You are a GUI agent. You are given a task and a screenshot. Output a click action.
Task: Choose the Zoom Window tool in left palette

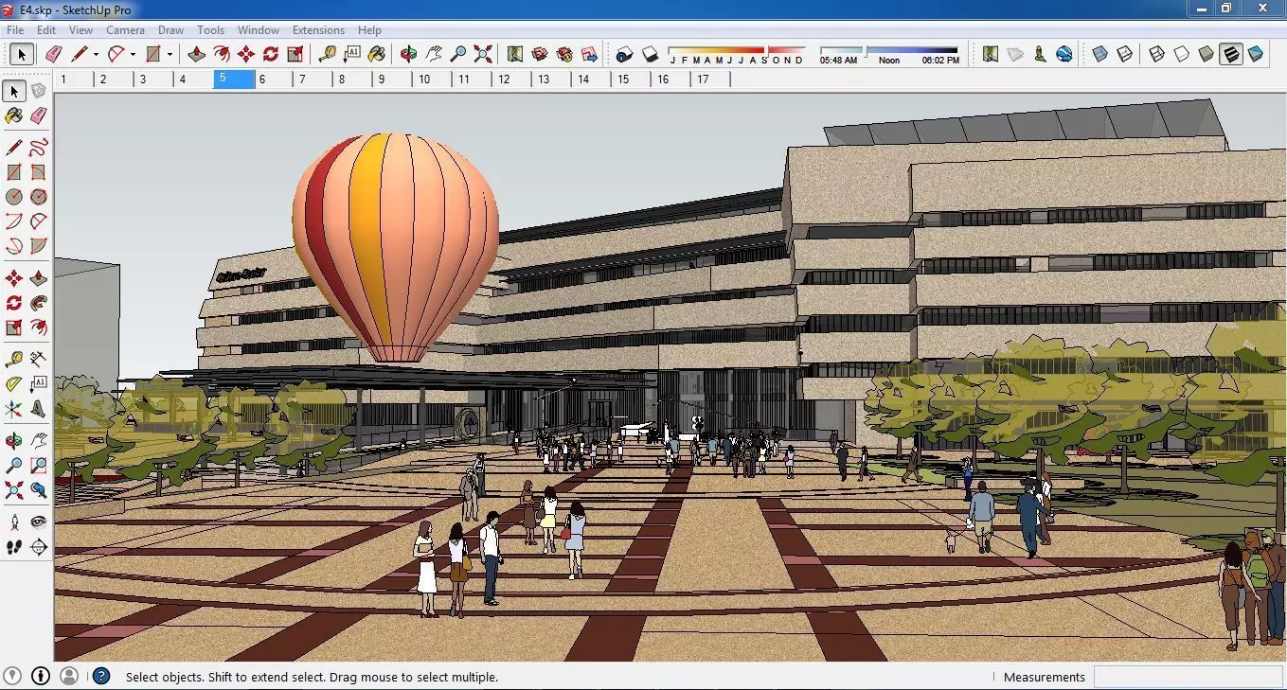click(x=39, y=466)
